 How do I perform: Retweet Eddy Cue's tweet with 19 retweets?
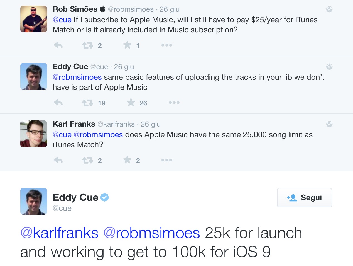coord(87,103)
